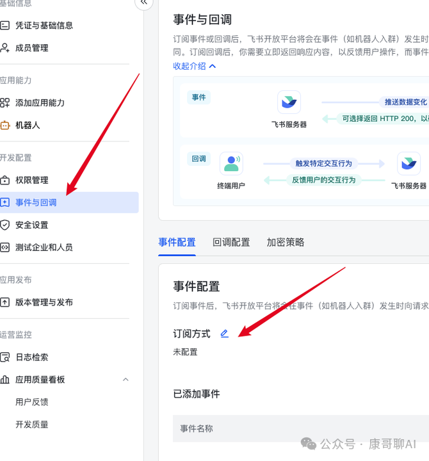Click the credentials and basic info icon

tap(4, 25)
